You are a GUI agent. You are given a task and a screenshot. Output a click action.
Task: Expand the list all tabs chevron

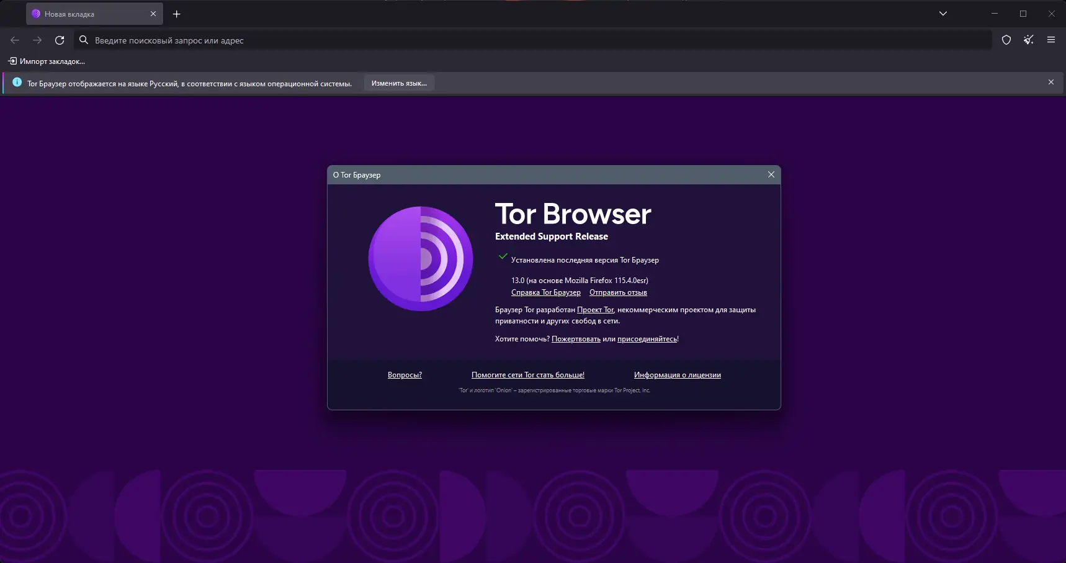pos(943,14)
